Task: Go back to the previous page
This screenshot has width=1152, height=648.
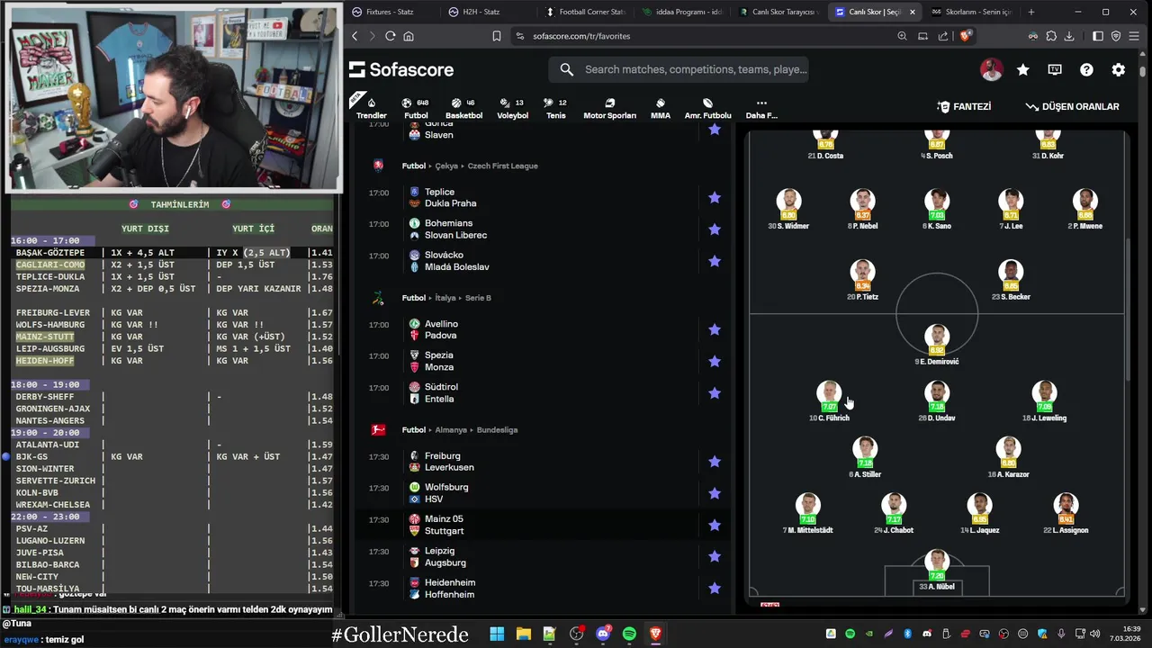Action: [x=355, y=36]
